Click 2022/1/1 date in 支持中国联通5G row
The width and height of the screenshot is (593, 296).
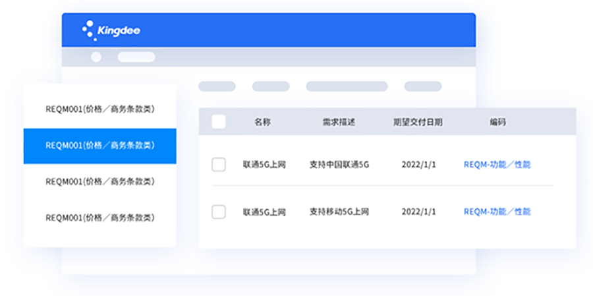click(418, 165)
